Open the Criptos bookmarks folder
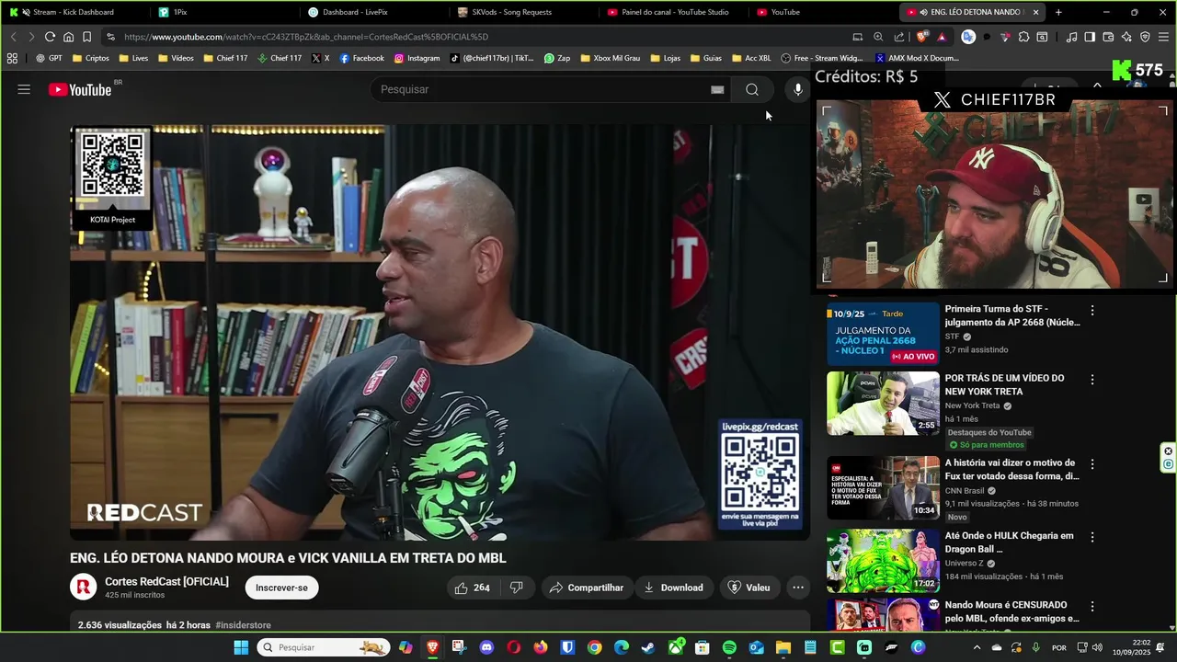The height and width of the screenshot is (662, 1177). [x=90, y=58]
